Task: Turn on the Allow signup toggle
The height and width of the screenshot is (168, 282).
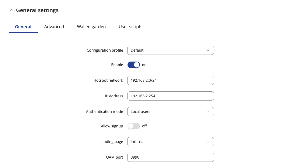Action: coord(134,126)
